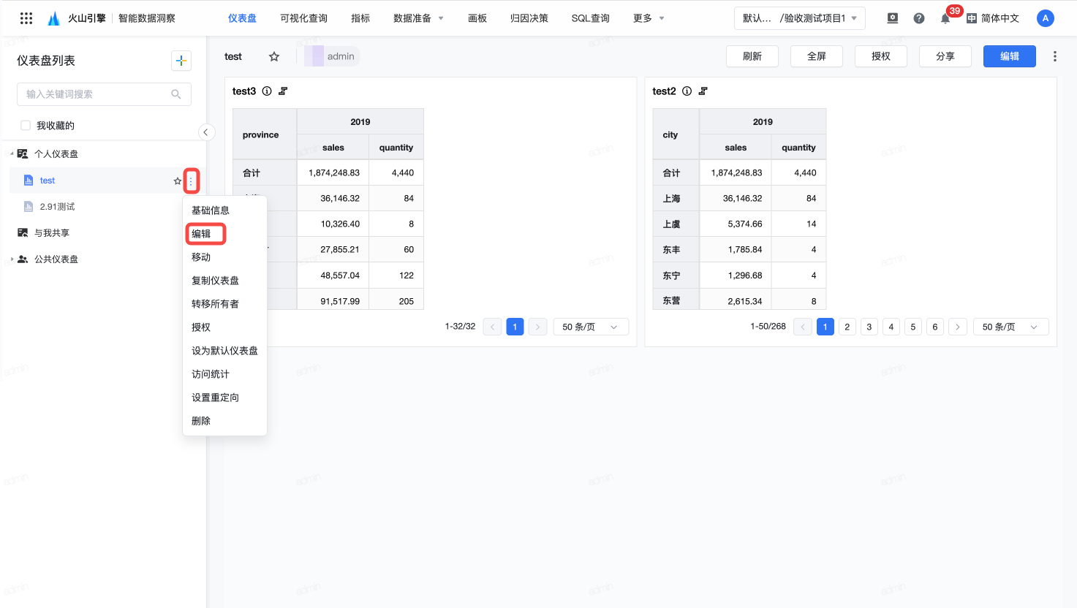
Task: Click the info icon beside test2
Action: point(687,91)
